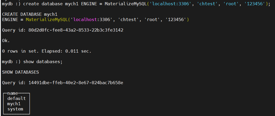The image size is (275, 116).
Task: Click the 'system' database row
Action: click(15, 109)
